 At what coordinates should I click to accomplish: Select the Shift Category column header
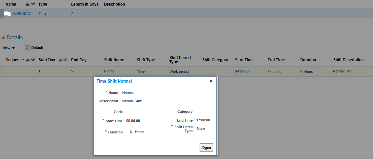point(215,60)
